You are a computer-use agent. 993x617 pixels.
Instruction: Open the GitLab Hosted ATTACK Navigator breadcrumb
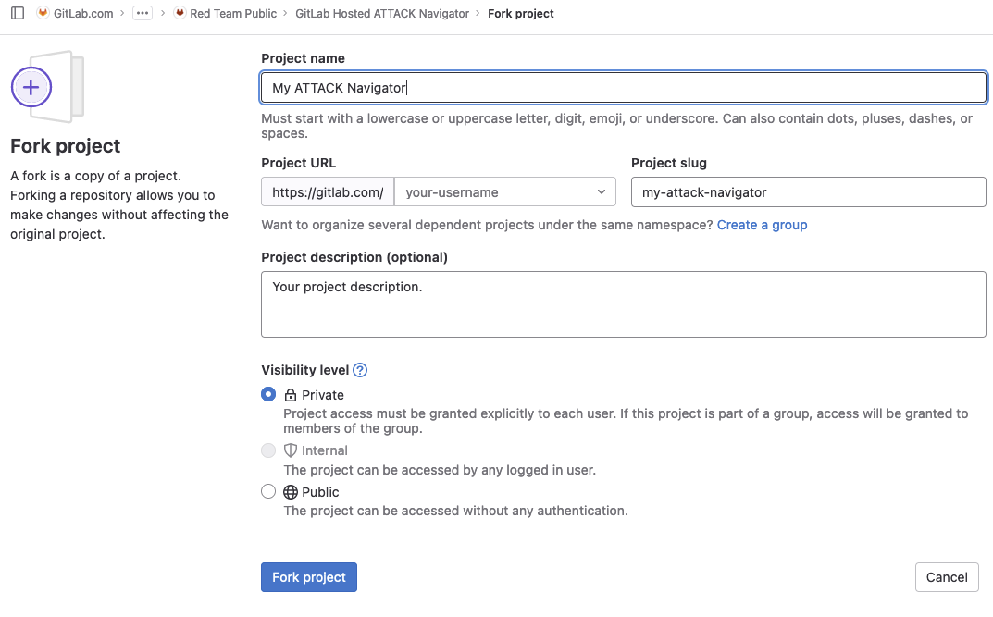[383, 13]
